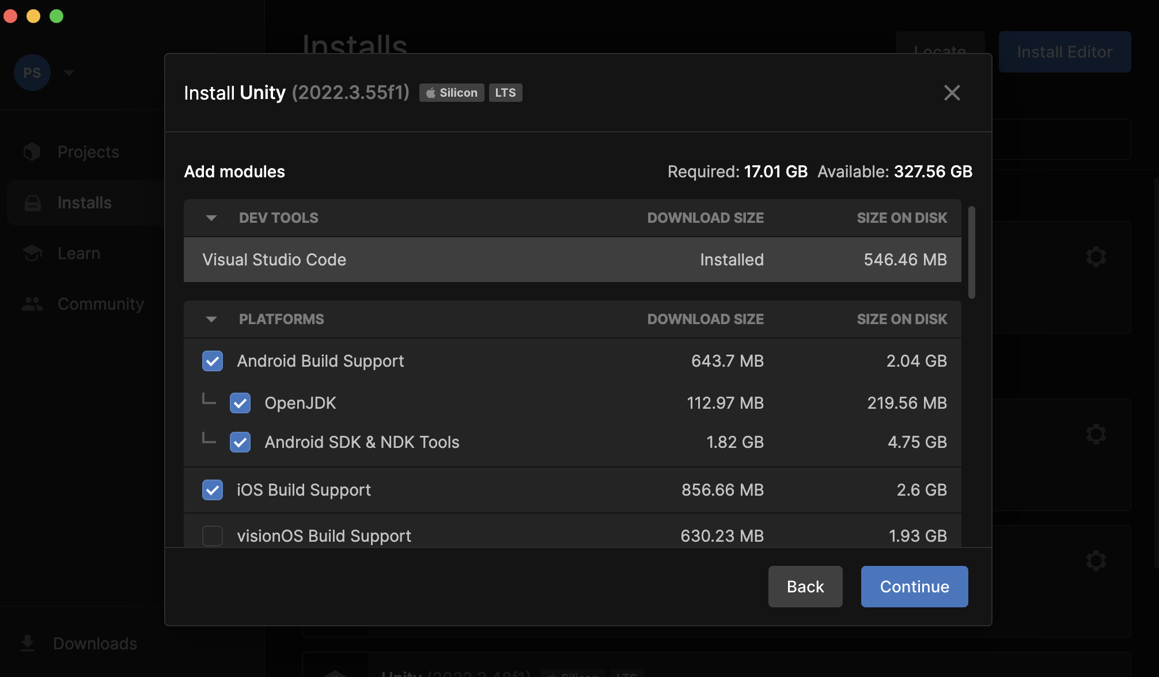Go back with the Back button
This screenshot has width=1159, height=677.
click(805, 587)
